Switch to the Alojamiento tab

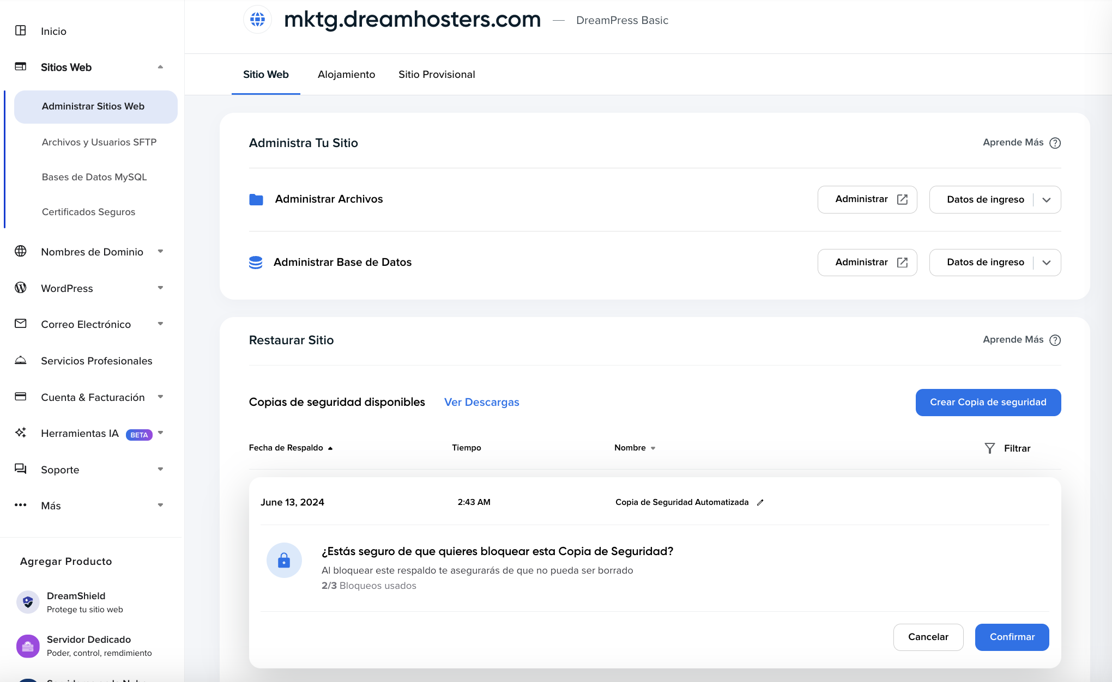(x=346, y=75)
